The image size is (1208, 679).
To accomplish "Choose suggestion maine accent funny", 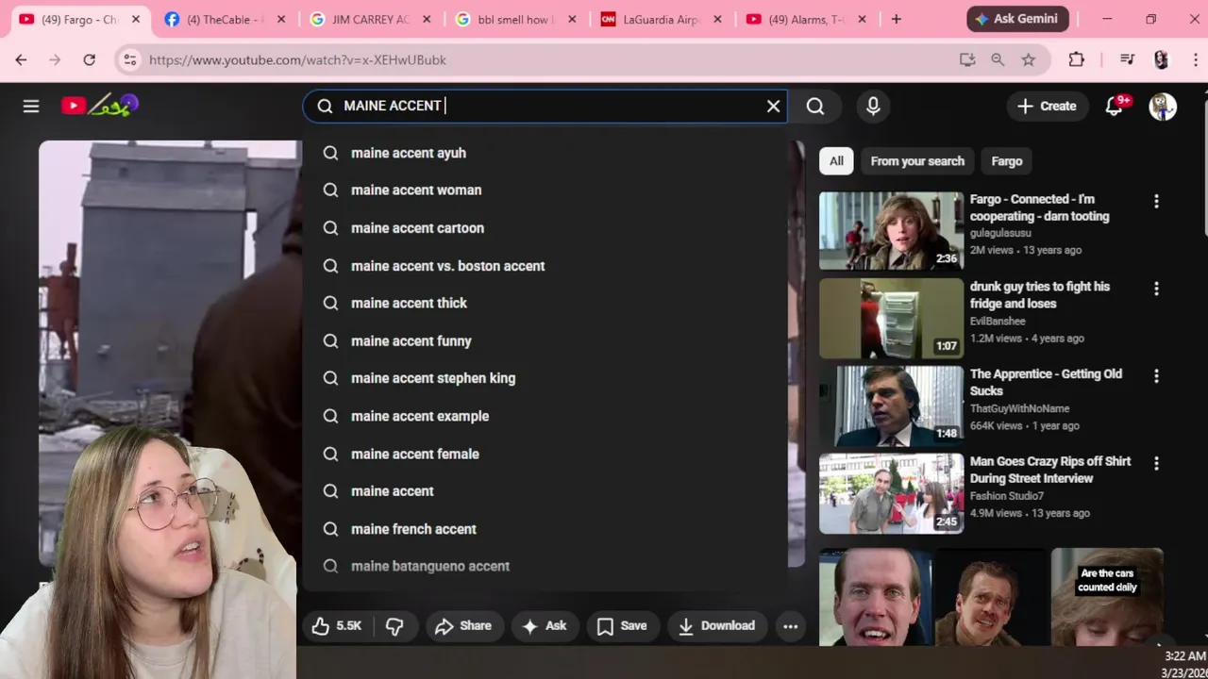I will [545, 340].
